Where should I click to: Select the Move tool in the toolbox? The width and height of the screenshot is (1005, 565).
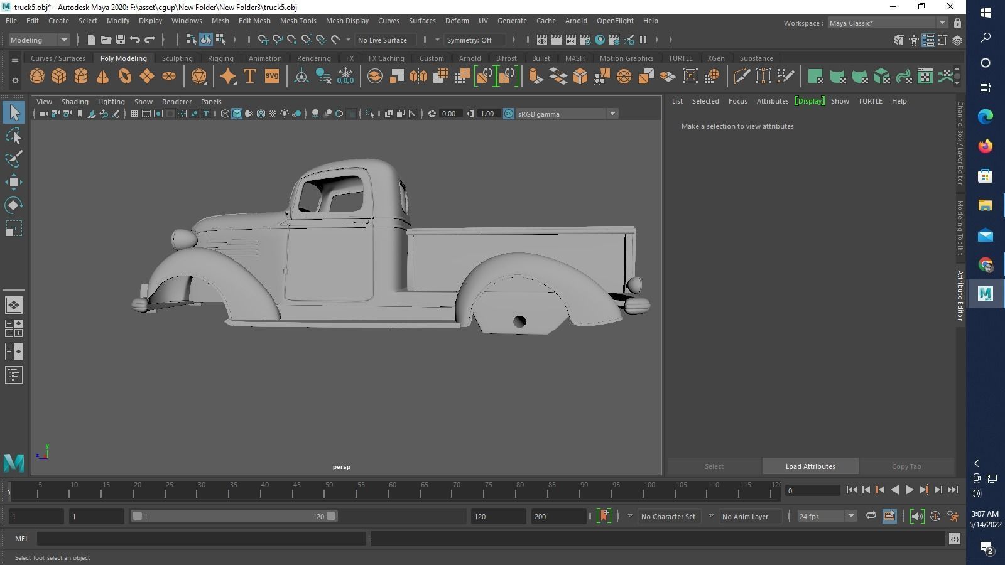[x=14, y=183]
